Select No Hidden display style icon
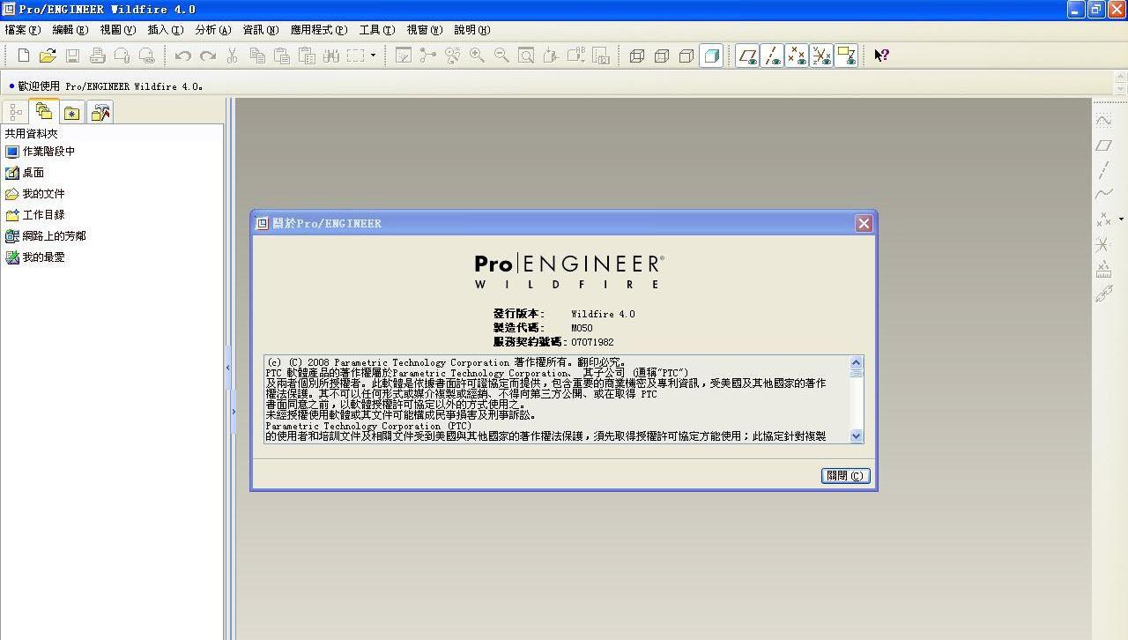 point(686,56)
